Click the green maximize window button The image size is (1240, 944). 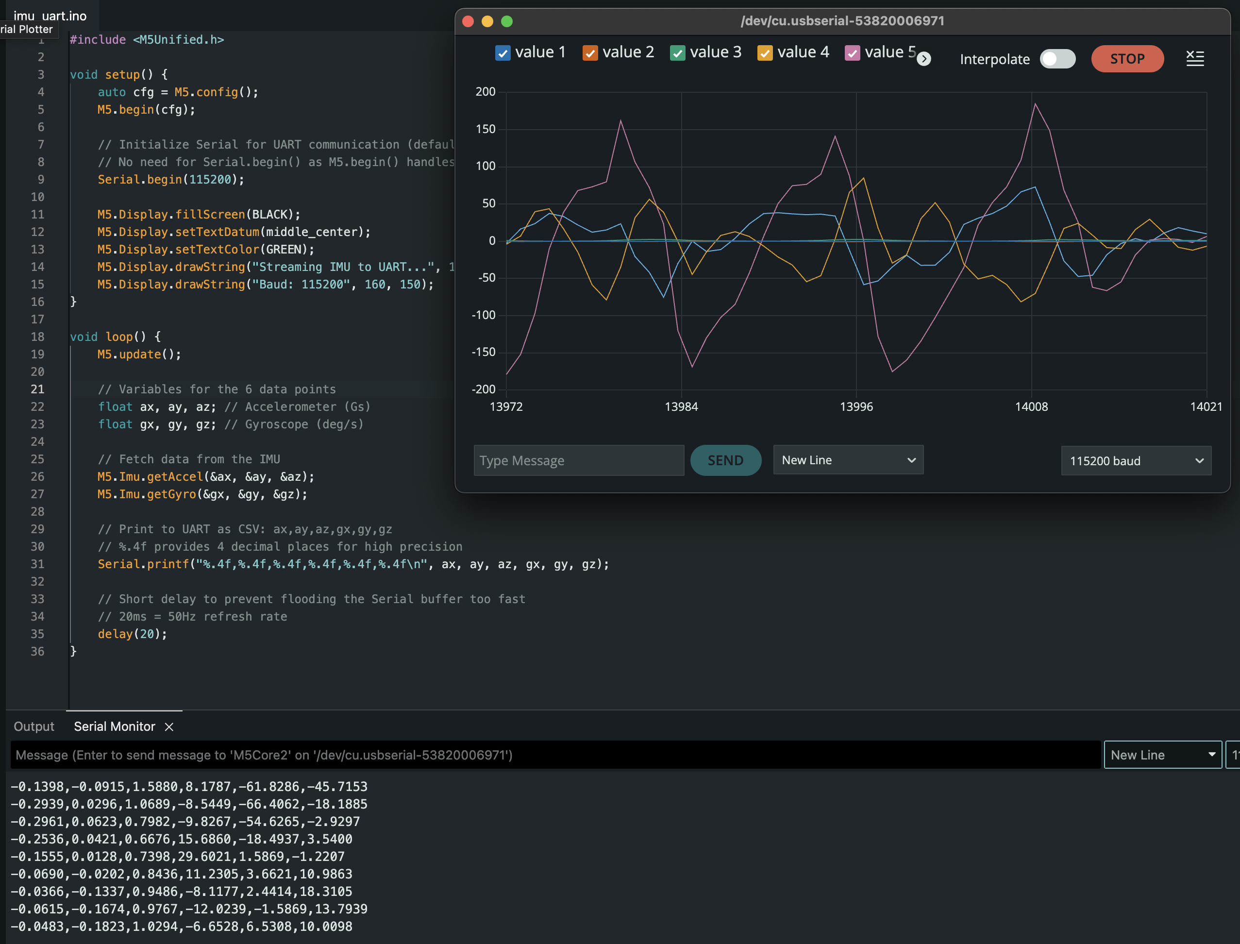pyautogui.click(x=507, y=21)
